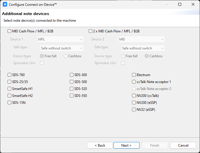Viewport: 200px width, 153px height.
Task: Check the 2 x MEI Cash Flow option
Action: pyautogui.click(x=91, y=31)
